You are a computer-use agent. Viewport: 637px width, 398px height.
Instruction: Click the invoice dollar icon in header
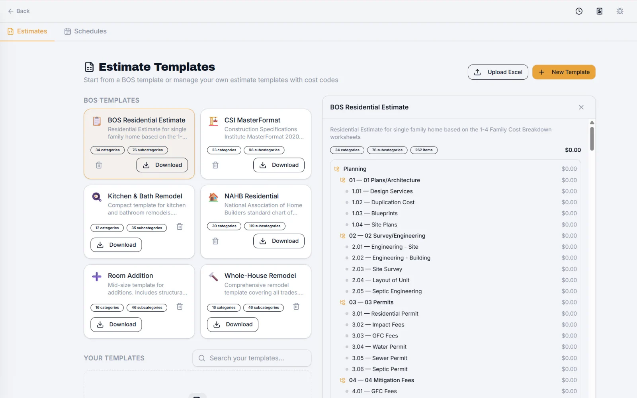point(599,11)
